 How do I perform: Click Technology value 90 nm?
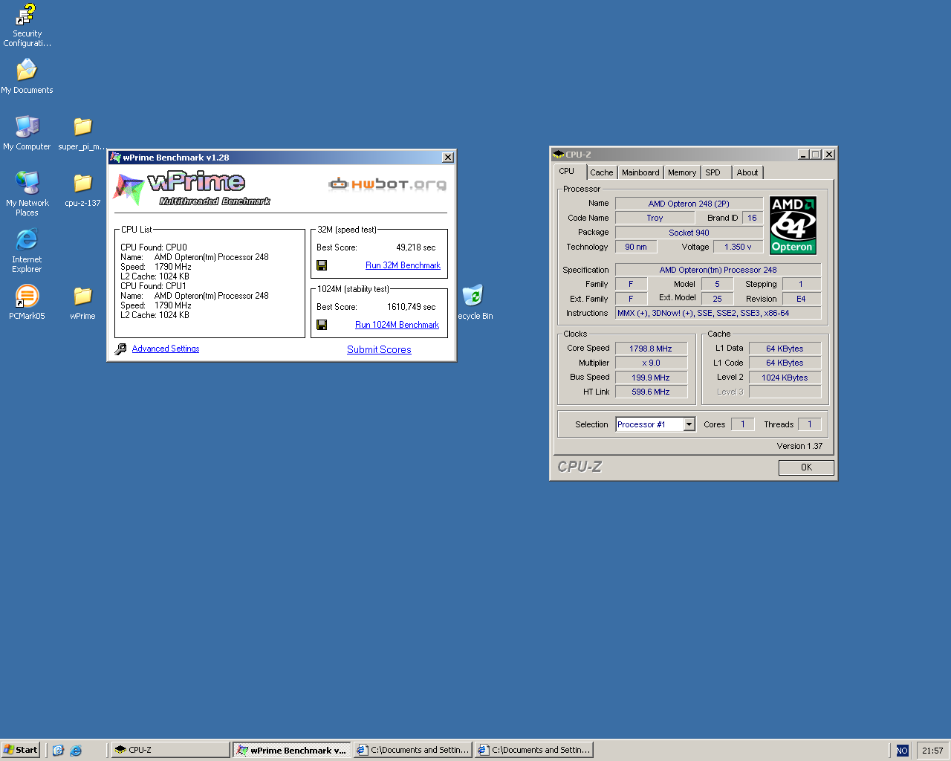coord(636,247)
